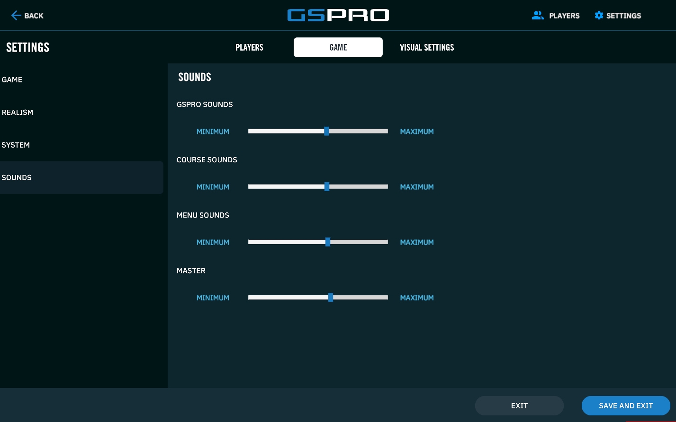The image size is (676, 422).
Task: Click the Players people icon
Action: [538, 16]
